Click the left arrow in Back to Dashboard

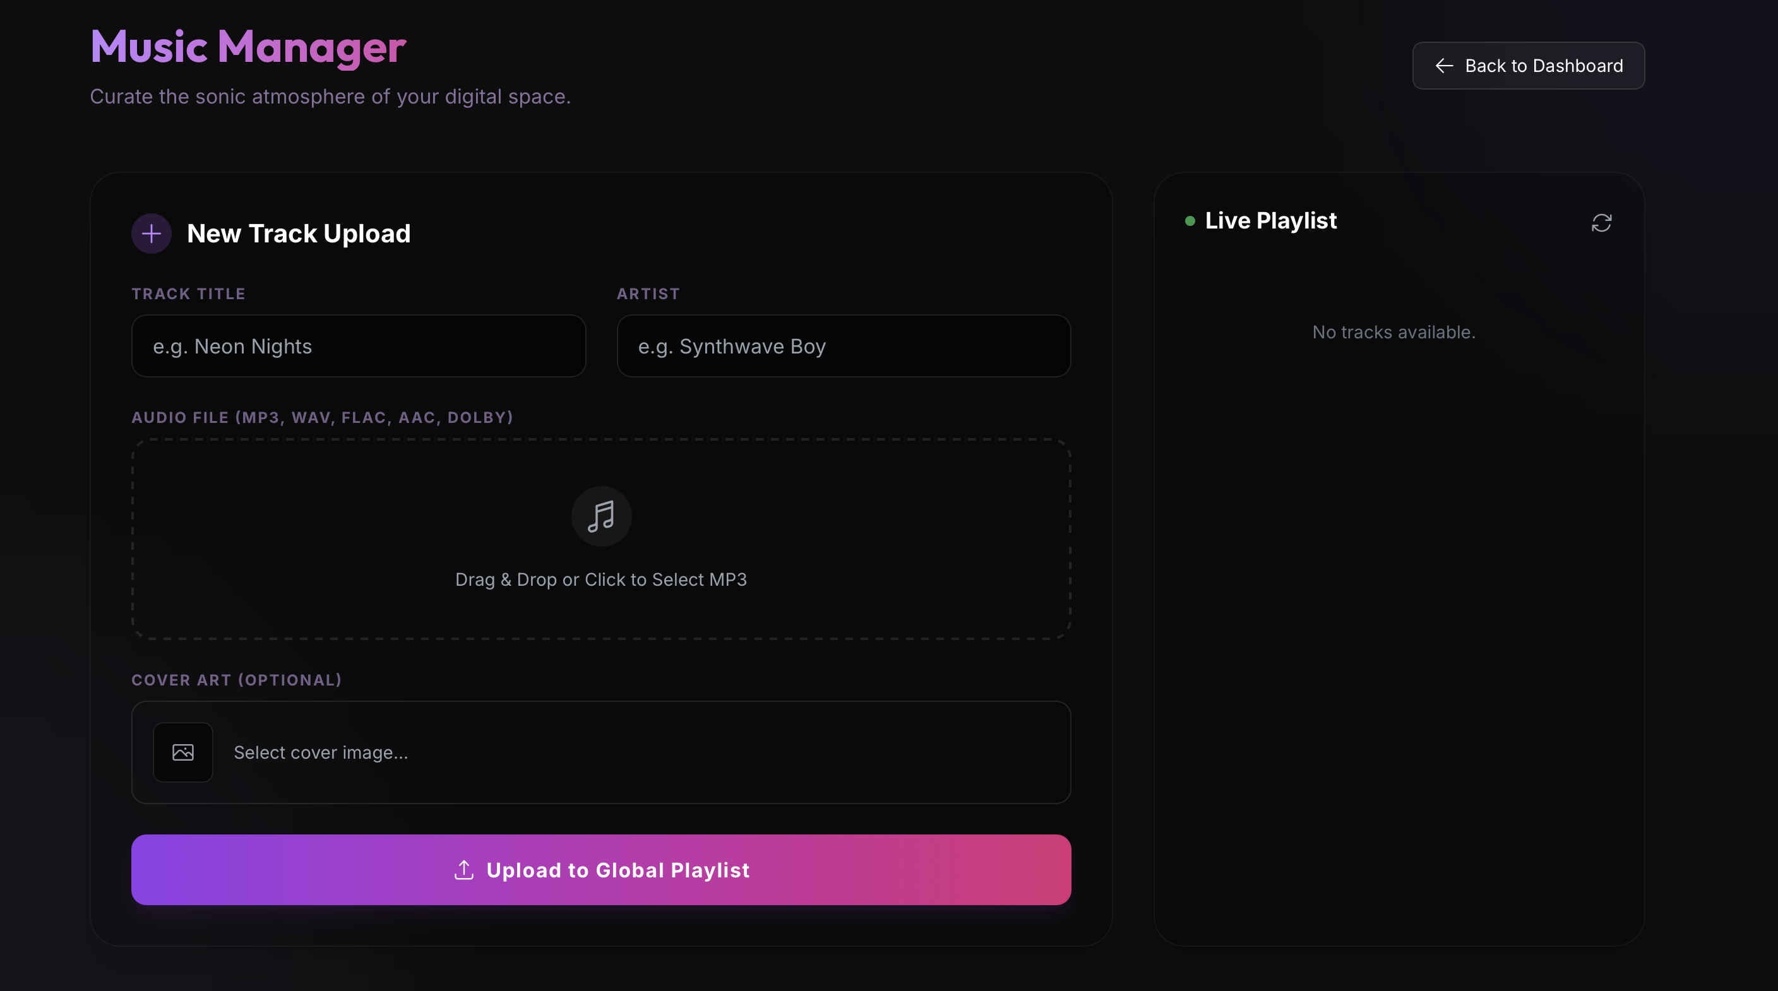point(1444,66)
